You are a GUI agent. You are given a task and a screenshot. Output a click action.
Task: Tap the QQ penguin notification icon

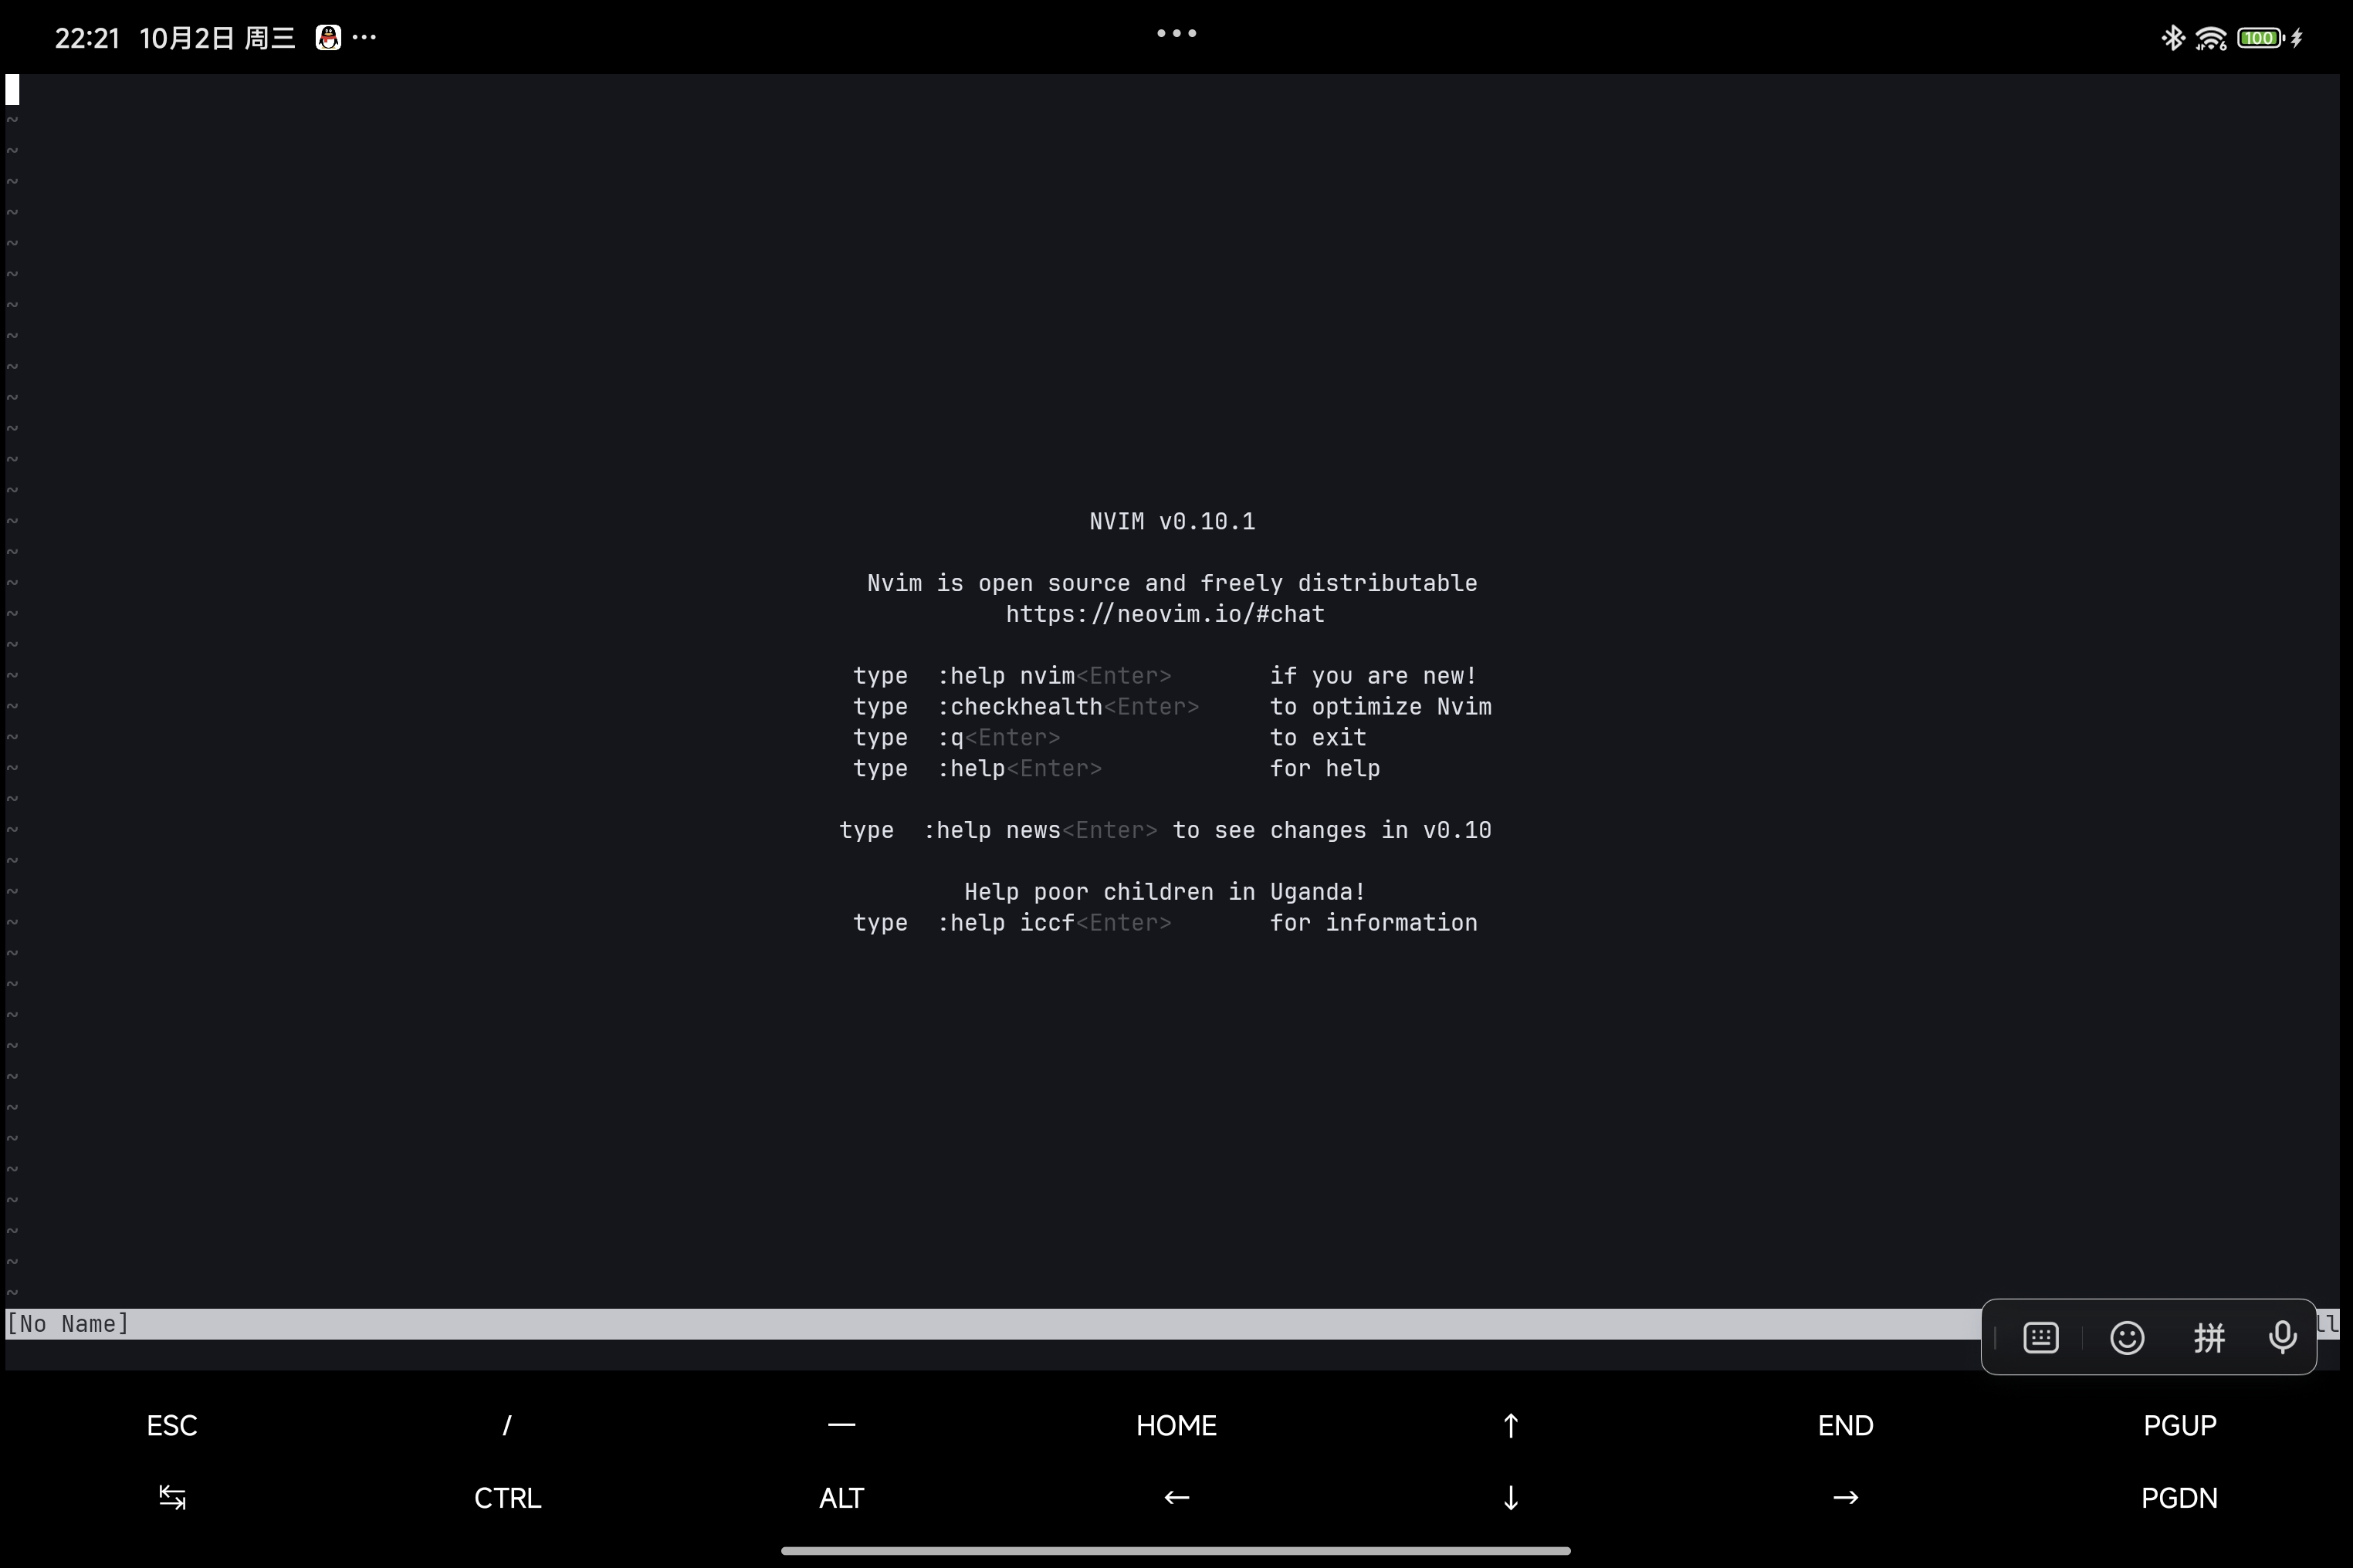click(328, 38)
